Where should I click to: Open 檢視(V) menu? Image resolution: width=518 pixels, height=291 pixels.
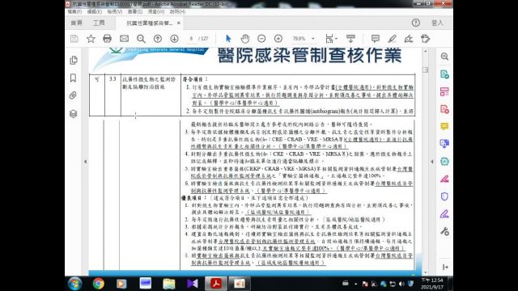pyautogui.click(x=115, y=11)
